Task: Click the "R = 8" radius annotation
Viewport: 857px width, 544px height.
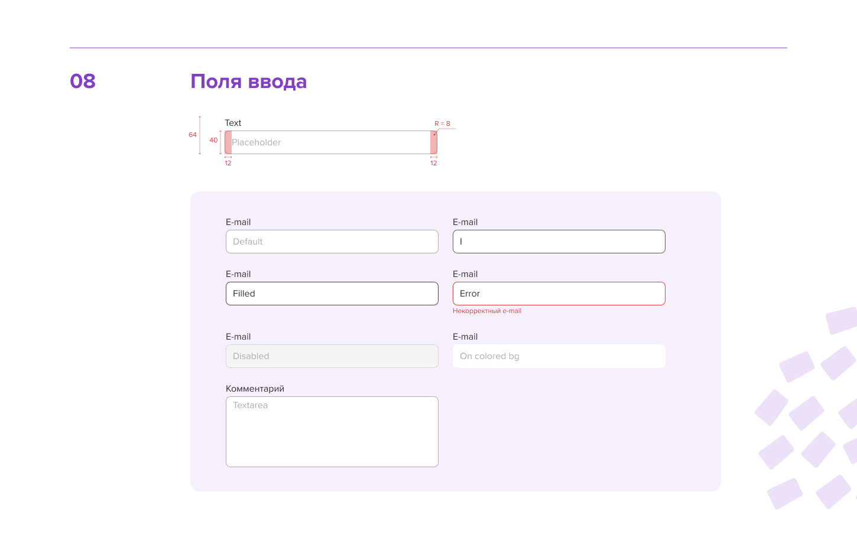Action: click(442, 123)
